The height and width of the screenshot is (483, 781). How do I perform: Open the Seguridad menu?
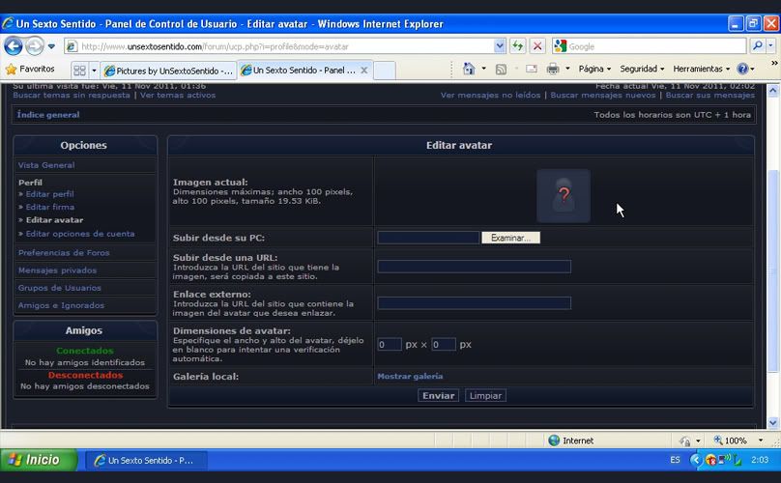coord(642,69)
